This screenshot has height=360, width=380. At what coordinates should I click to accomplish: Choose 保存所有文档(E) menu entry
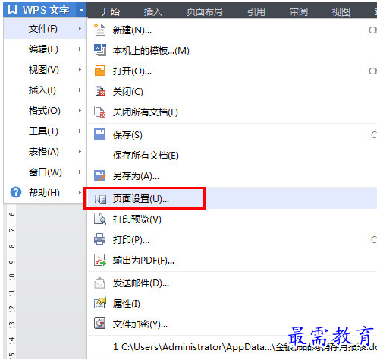pyautogui.click(x=232, y=155)
